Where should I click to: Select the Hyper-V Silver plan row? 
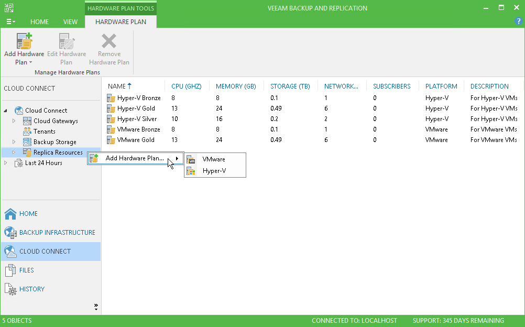tap(313, 118)
